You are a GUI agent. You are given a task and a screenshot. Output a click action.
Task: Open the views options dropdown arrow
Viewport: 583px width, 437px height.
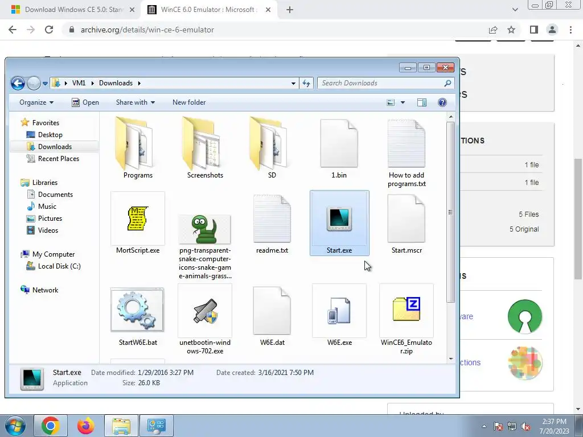point(403,102)
